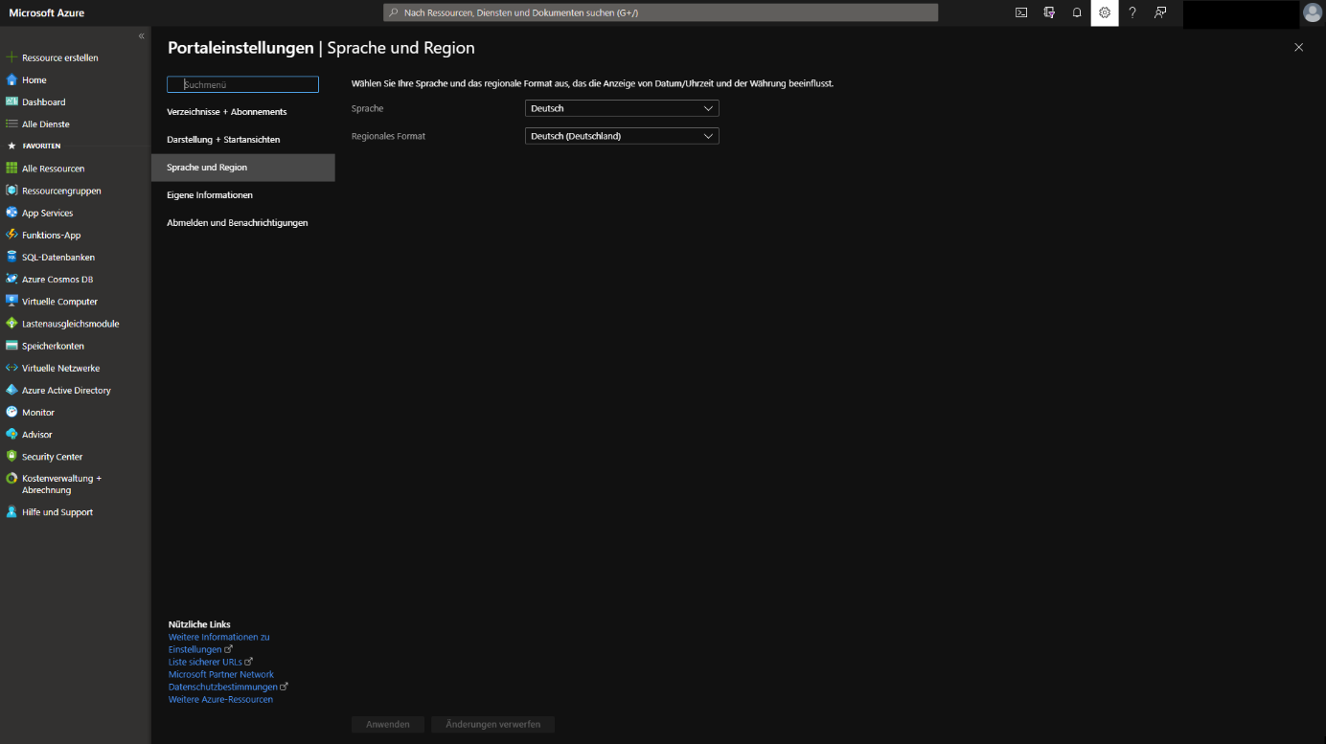Collapse the left sidebar with double chevron

[142, 35]
